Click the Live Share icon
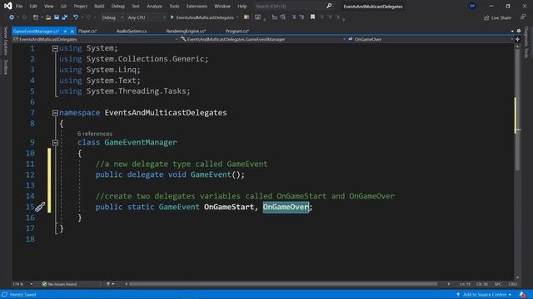The height and width of the screenshot is (299, 533). pyautogui.click(x=486, y=17)
